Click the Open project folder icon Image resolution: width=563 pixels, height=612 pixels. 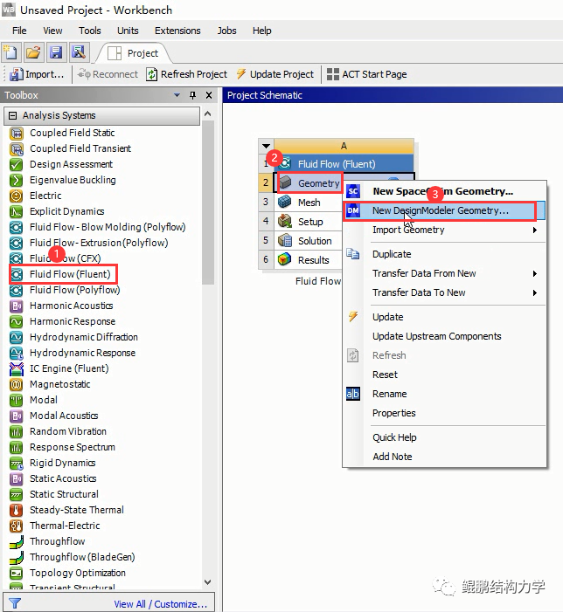pos(33,52)
